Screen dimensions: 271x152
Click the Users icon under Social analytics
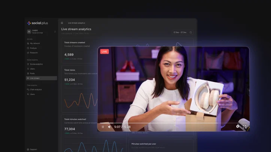pyautogui.click(x=28, y=69)
